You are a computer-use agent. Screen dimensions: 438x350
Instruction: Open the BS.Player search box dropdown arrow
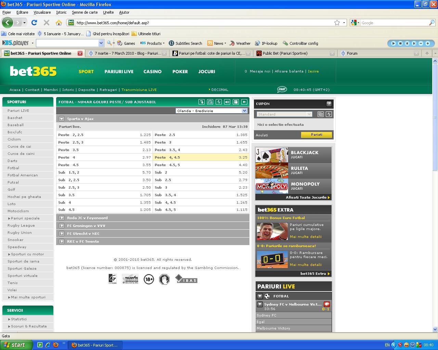tap(101, 43)
